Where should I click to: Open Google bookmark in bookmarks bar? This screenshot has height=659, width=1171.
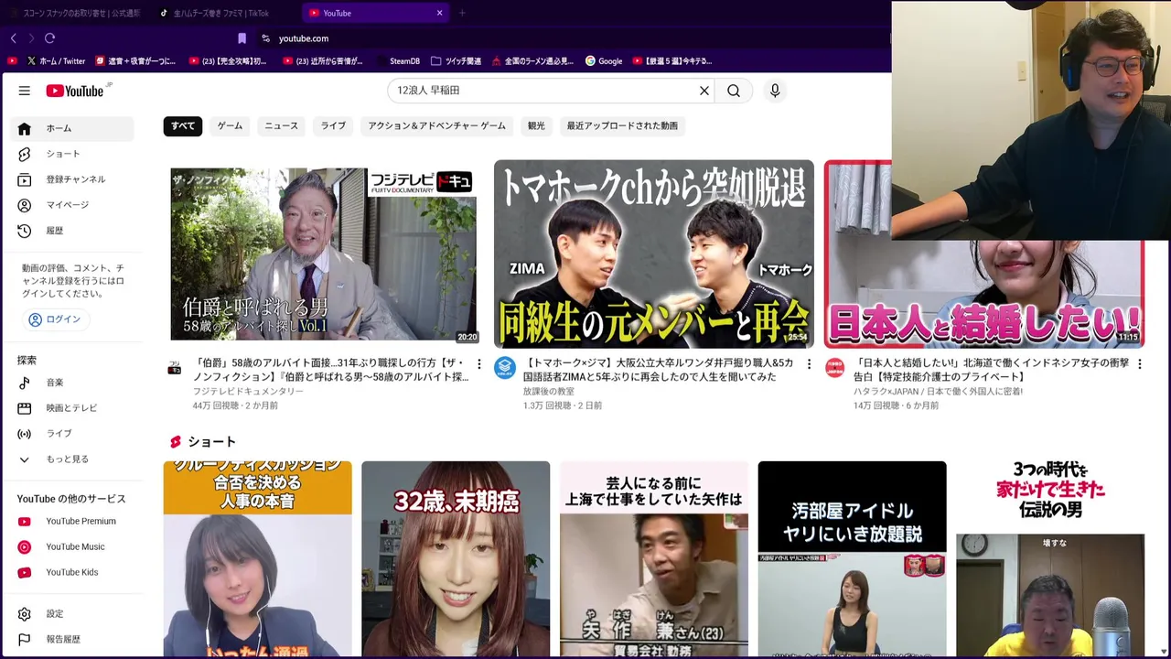pos(604,61)
